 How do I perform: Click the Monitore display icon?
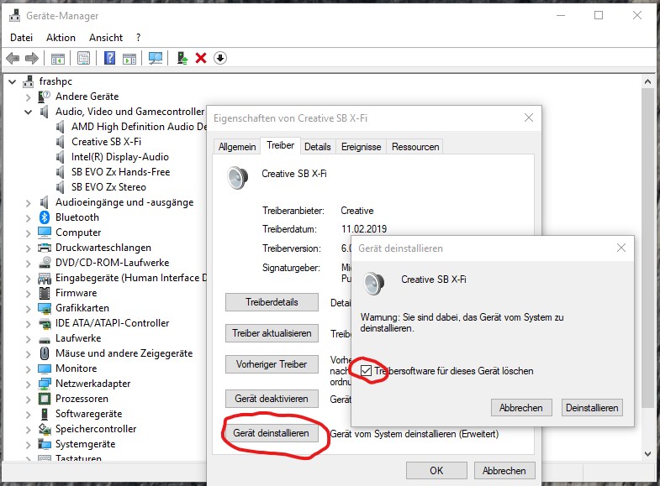pyautogui.click(x=45, y=368)
